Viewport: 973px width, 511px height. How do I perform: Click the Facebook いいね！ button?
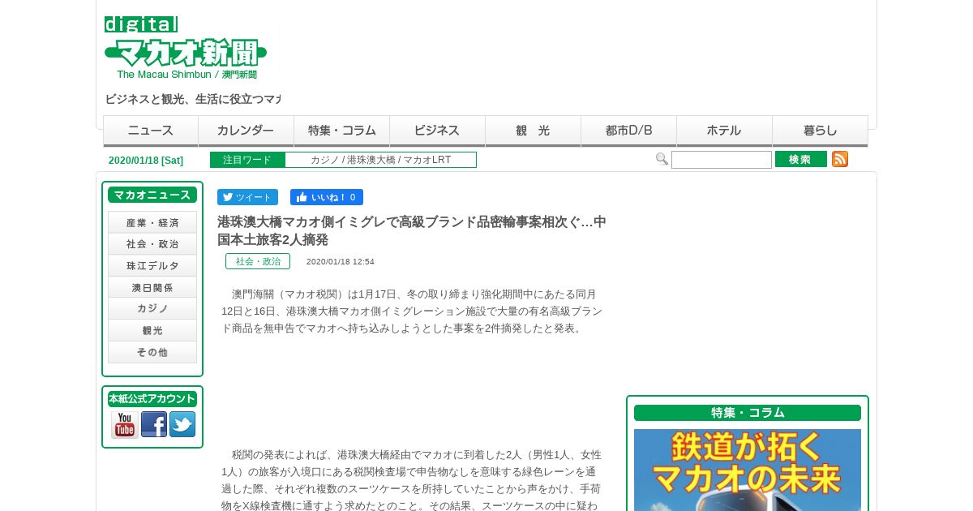[327, 197]
